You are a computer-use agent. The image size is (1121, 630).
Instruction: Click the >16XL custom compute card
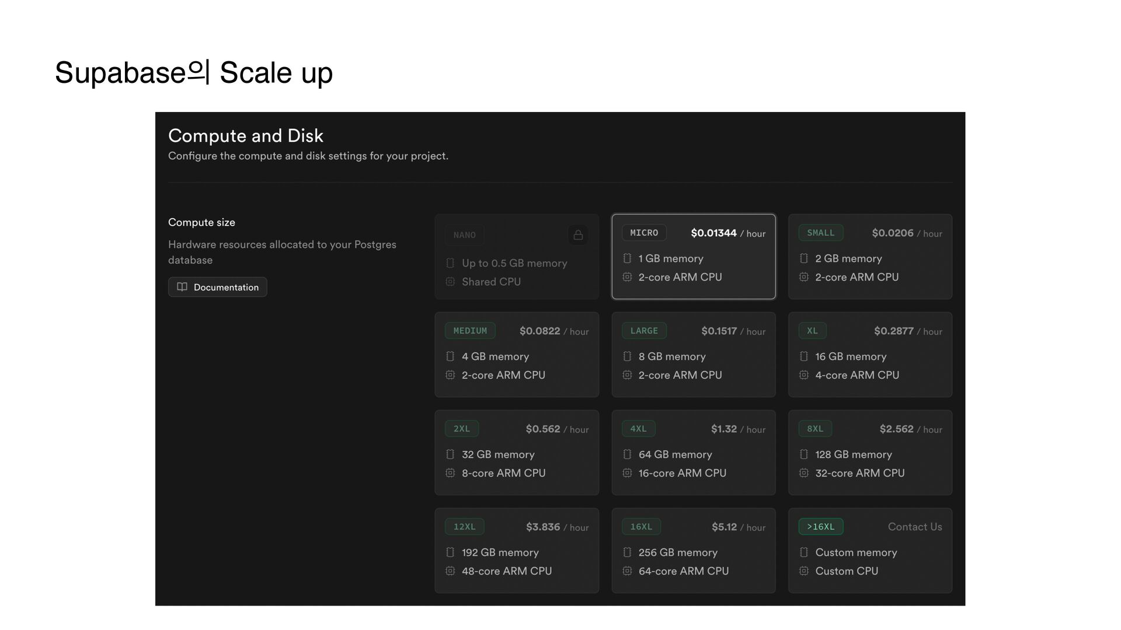point(870,551)
